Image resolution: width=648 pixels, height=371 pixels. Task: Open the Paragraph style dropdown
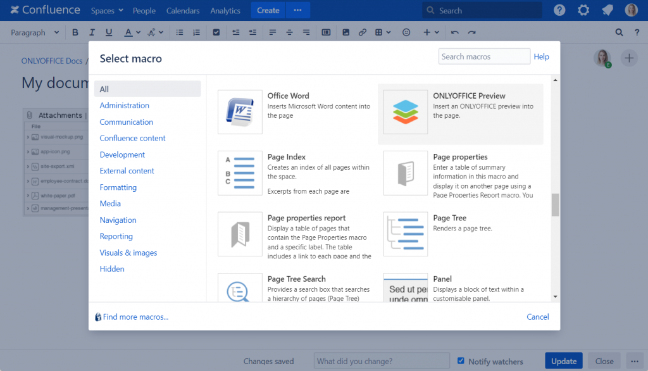coord(32,32)
